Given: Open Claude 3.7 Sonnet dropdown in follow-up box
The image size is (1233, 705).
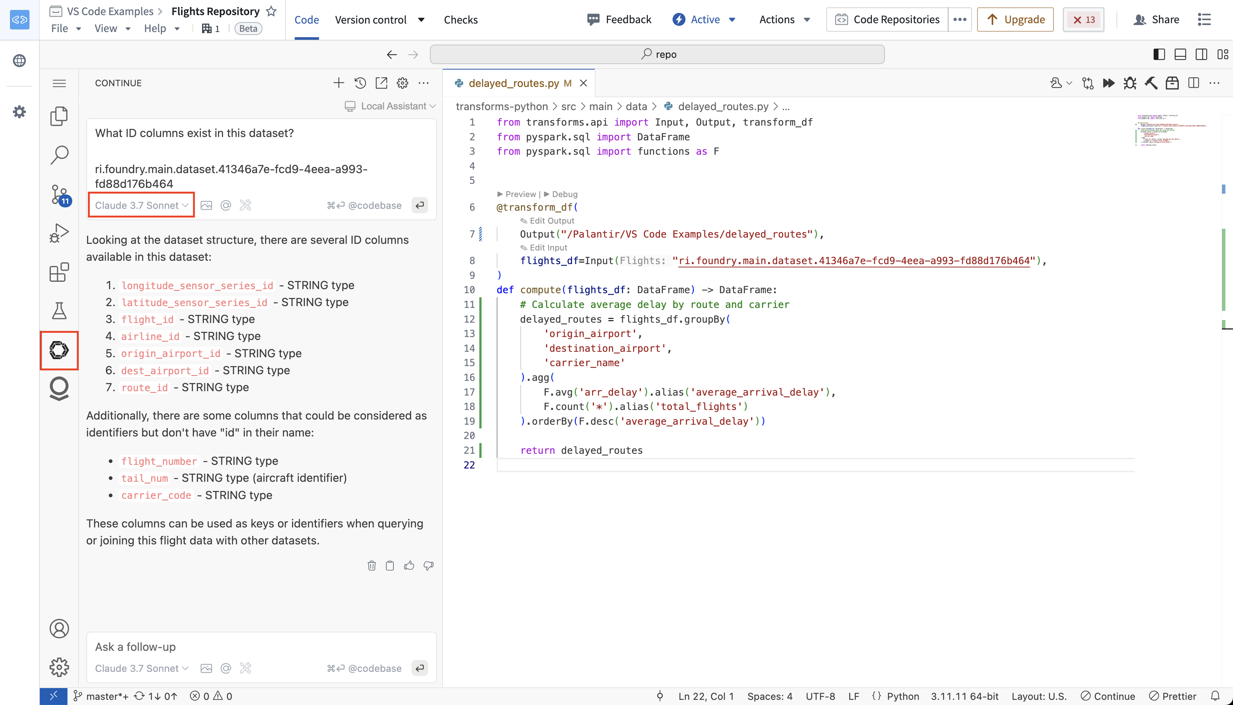Looking at the screenshot, I should point(142,668).
